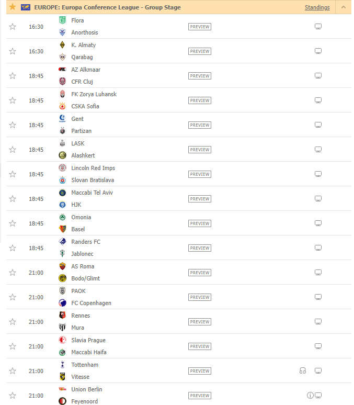This screenshot has width=354, height=405.
Task: Open the Standings link
Action: 317,7
